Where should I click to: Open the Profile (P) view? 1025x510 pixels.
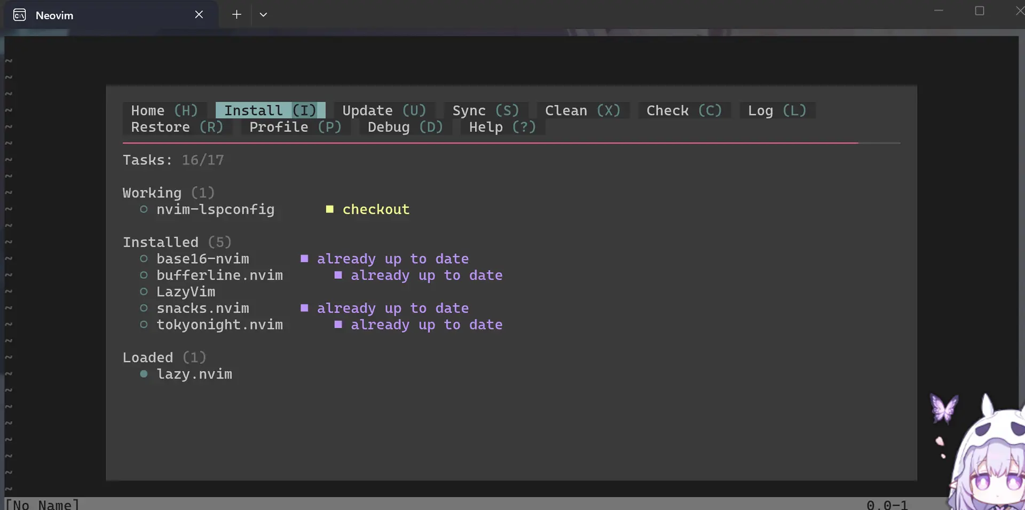[x=295, y=127]
